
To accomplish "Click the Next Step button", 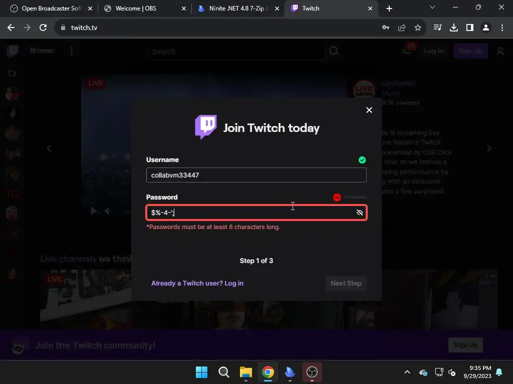I will [346, 283].
